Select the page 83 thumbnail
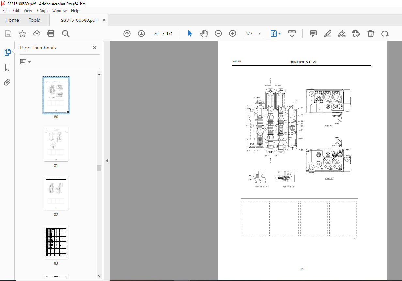 coord(56,242)
